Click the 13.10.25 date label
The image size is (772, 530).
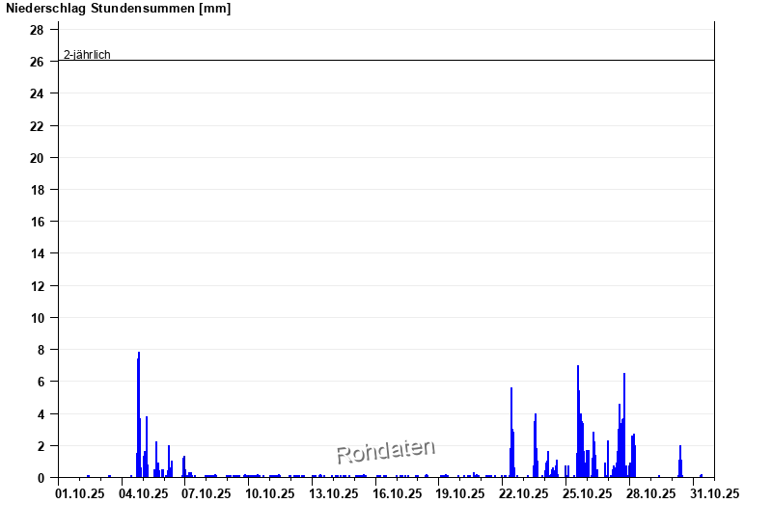[334, 493]
